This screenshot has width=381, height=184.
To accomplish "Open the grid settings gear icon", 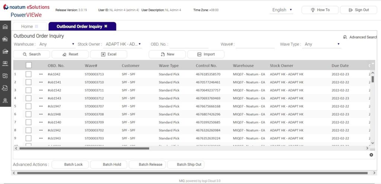I will [x=371, y=155].
